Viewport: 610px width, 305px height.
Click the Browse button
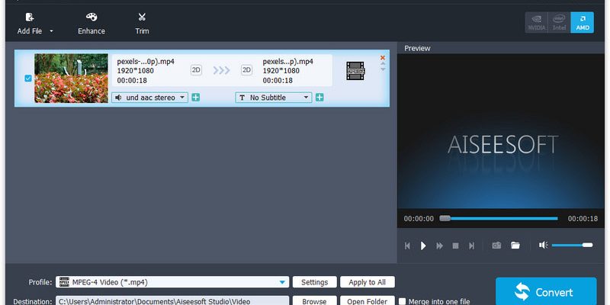coord(314,301)
